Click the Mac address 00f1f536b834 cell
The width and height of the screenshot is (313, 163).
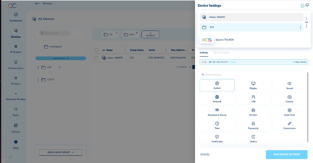click(178, 58)
